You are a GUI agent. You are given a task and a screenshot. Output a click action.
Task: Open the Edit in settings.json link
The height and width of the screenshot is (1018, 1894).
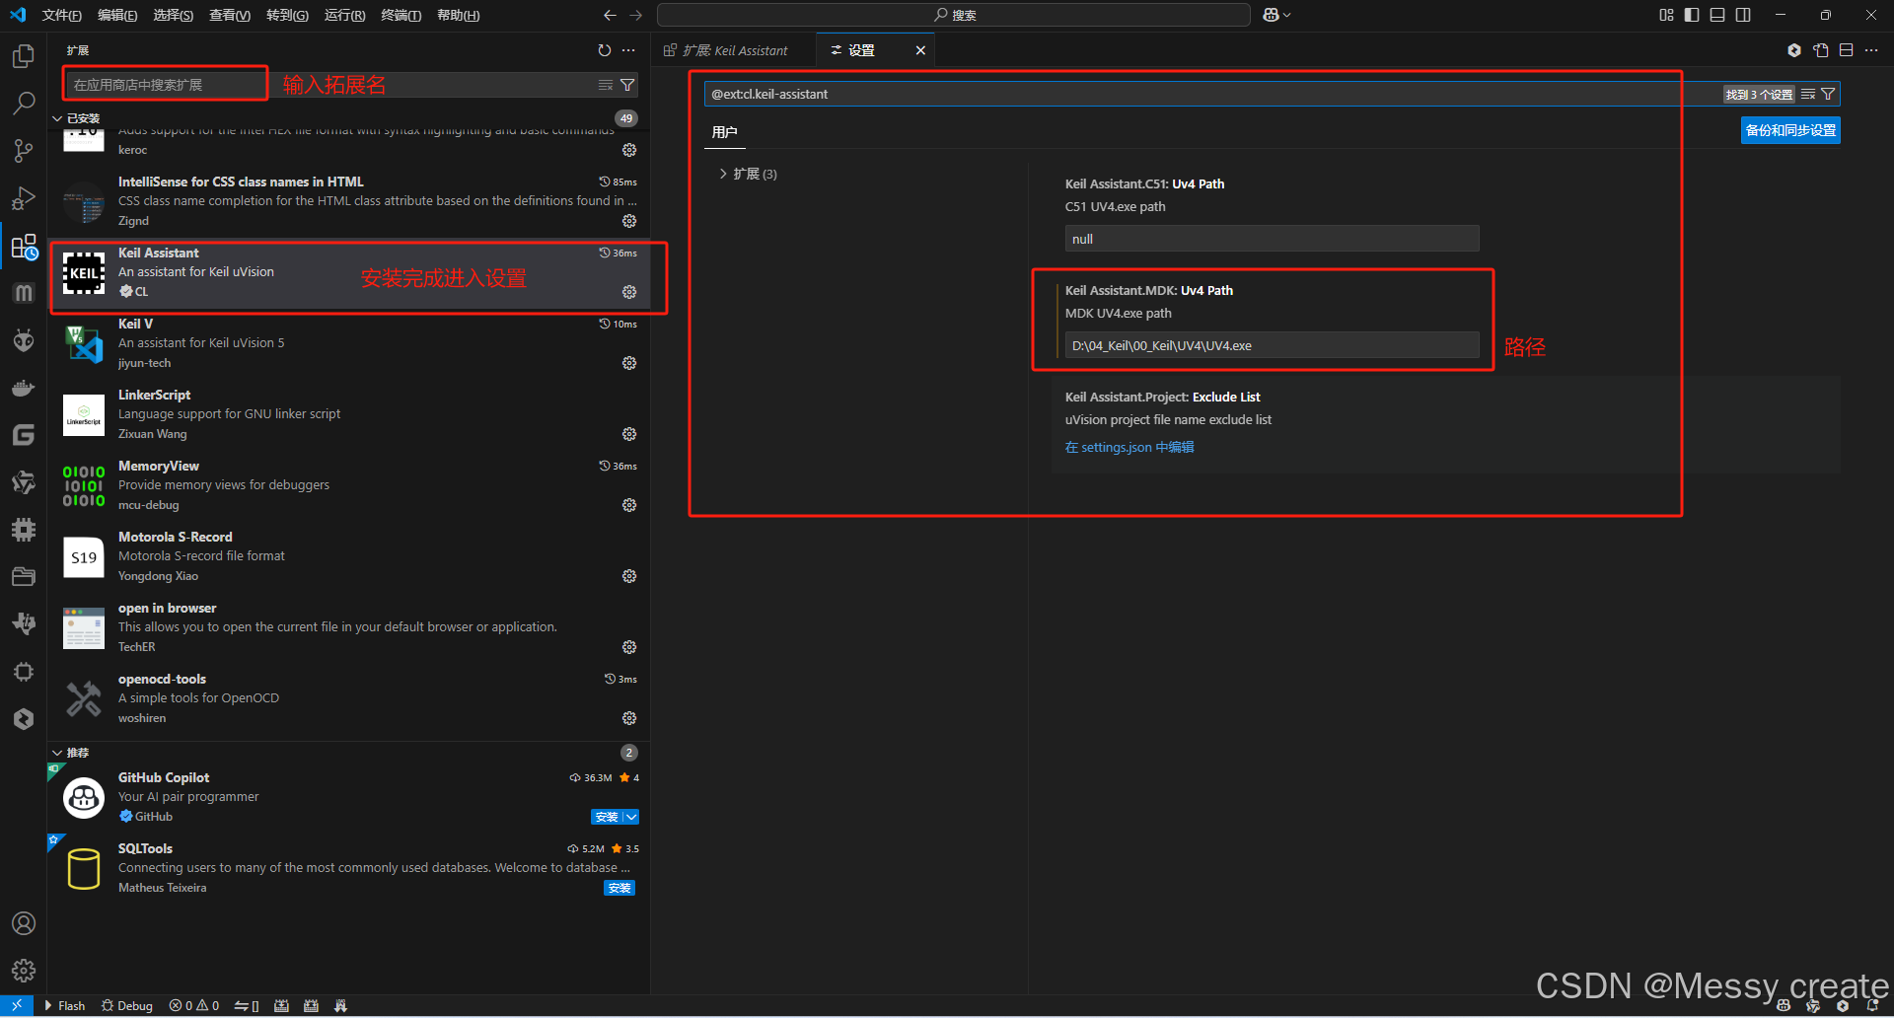[x=1129, y=447]
